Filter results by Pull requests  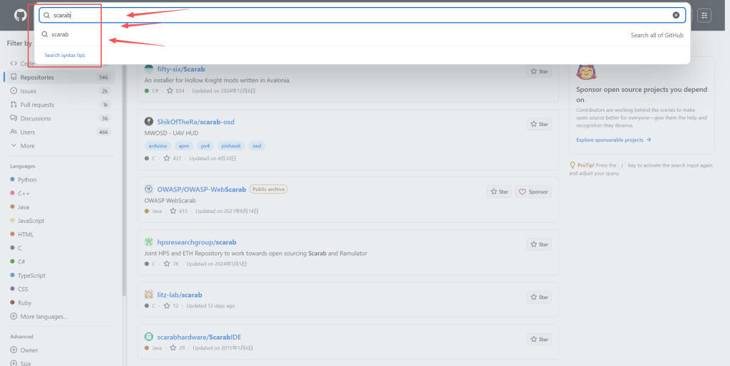click(x=60, y=105)
